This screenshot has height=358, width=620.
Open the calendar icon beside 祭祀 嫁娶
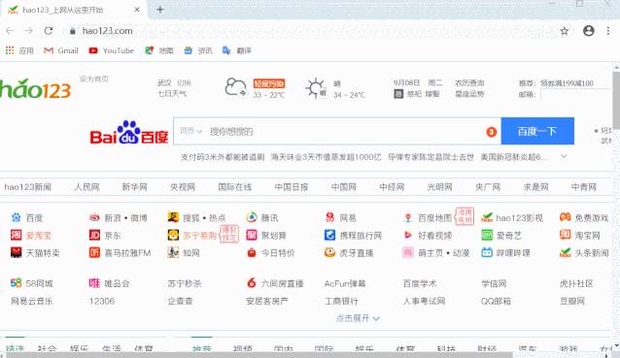click(398, 94)
